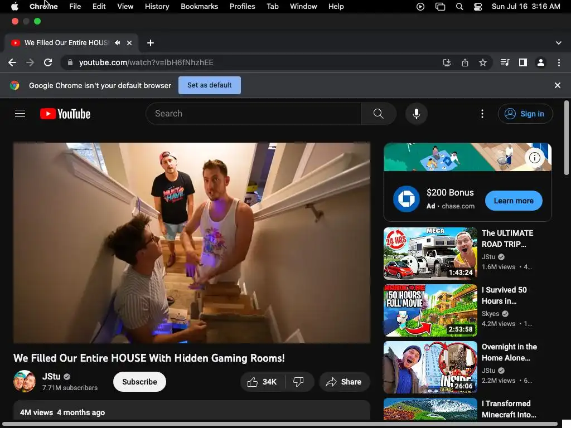
Task: View ad info icon on Chase banner
Action: click(534, 158)
